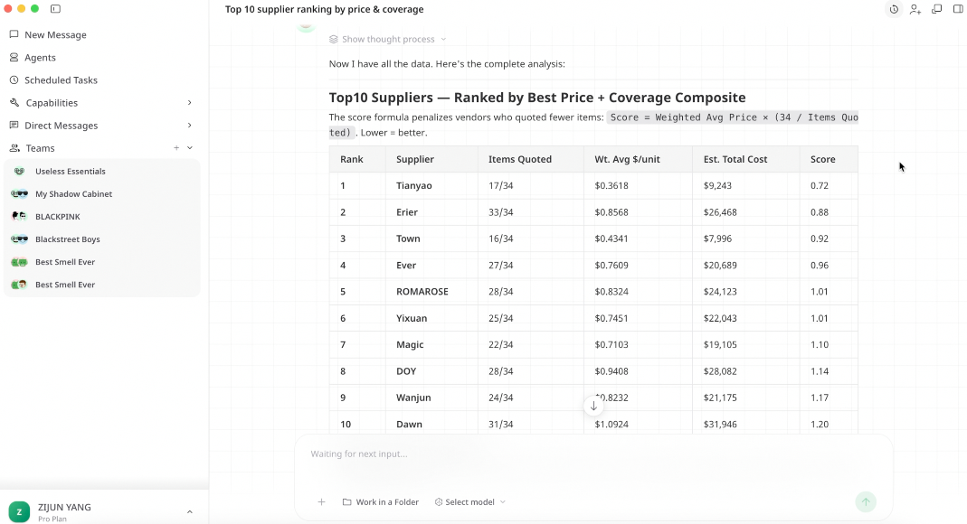Expand the Direct Messages section

tap(189, 126)
